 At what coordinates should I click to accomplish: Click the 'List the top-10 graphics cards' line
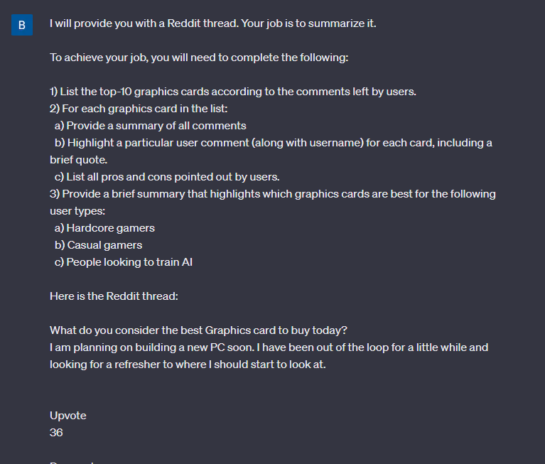[x=233, y=92]
